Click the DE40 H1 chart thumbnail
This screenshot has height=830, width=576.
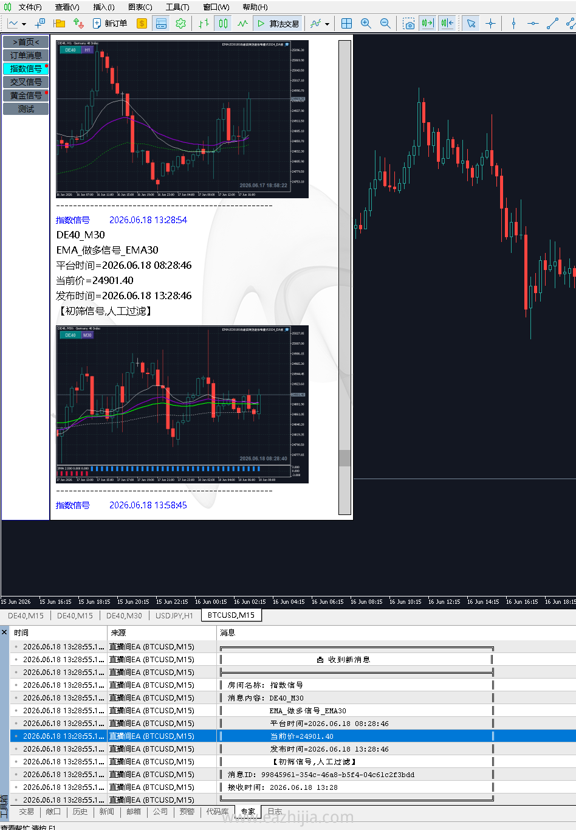(x=182, y=119)
